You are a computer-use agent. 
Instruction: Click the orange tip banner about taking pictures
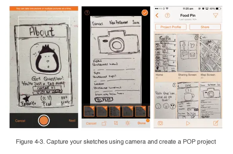(44, 8)
